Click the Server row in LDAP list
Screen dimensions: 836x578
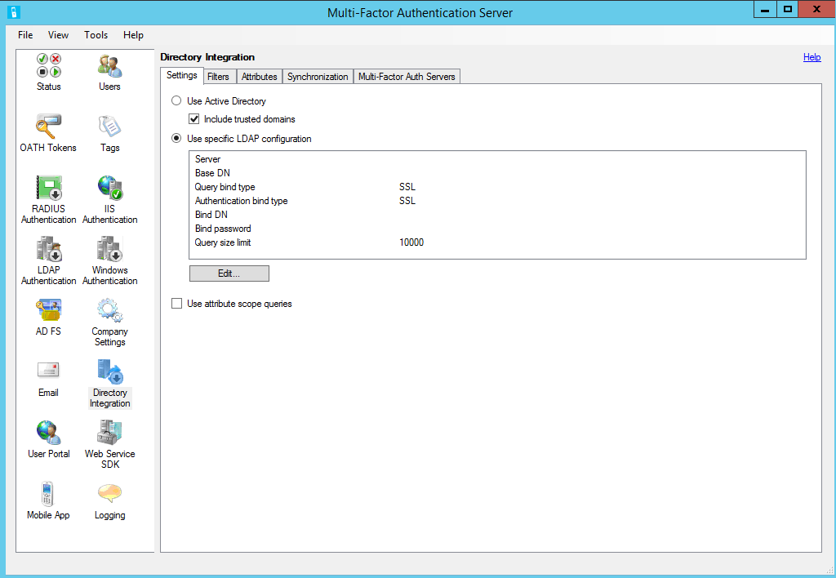[x=497, y=159]
